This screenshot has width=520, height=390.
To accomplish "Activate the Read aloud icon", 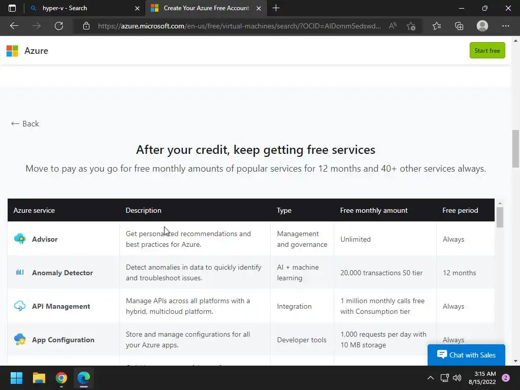I will (x=393, y=26).
